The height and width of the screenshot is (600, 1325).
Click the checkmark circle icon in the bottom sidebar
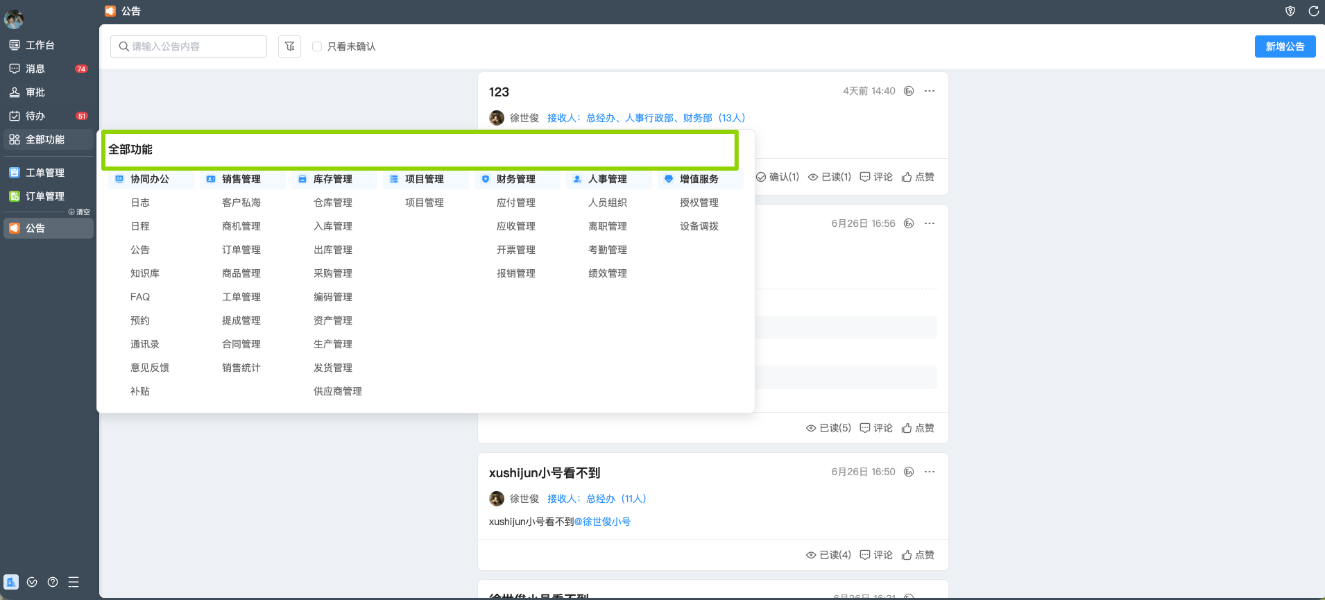(32, 582)
